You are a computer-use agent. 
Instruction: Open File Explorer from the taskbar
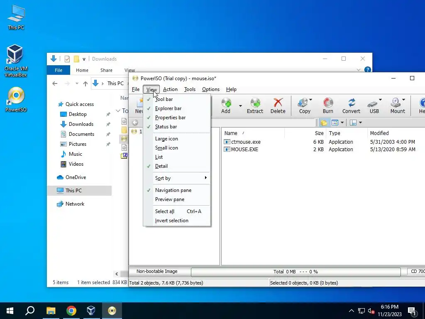pos(51,311)
